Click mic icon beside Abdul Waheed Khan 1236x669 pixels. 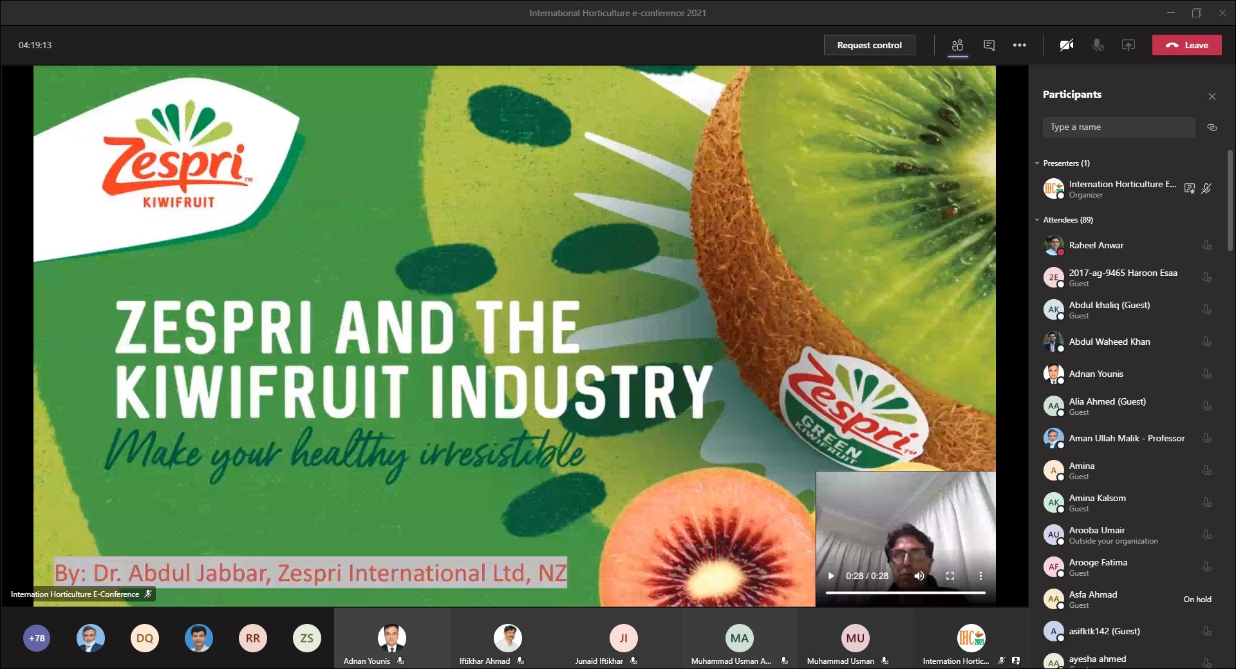click(1207, 342)
